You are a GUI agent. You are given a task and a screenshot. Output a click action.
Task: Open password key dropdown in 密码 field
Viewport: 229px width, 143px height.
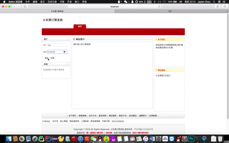point(65,52)
